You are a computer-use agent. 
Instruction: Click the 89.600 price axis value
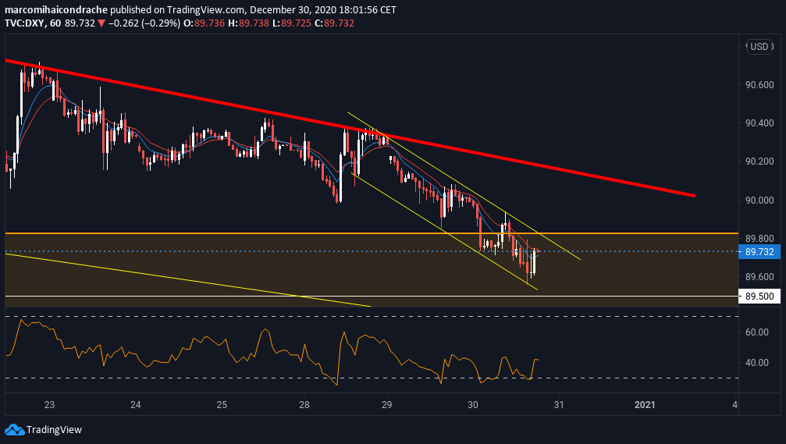click(x=759, y=277)
